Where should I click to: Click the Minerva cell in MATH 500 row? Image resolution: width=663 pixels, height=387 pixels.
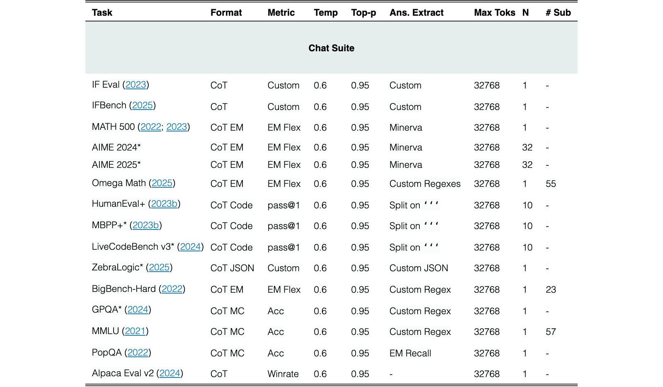406,128
